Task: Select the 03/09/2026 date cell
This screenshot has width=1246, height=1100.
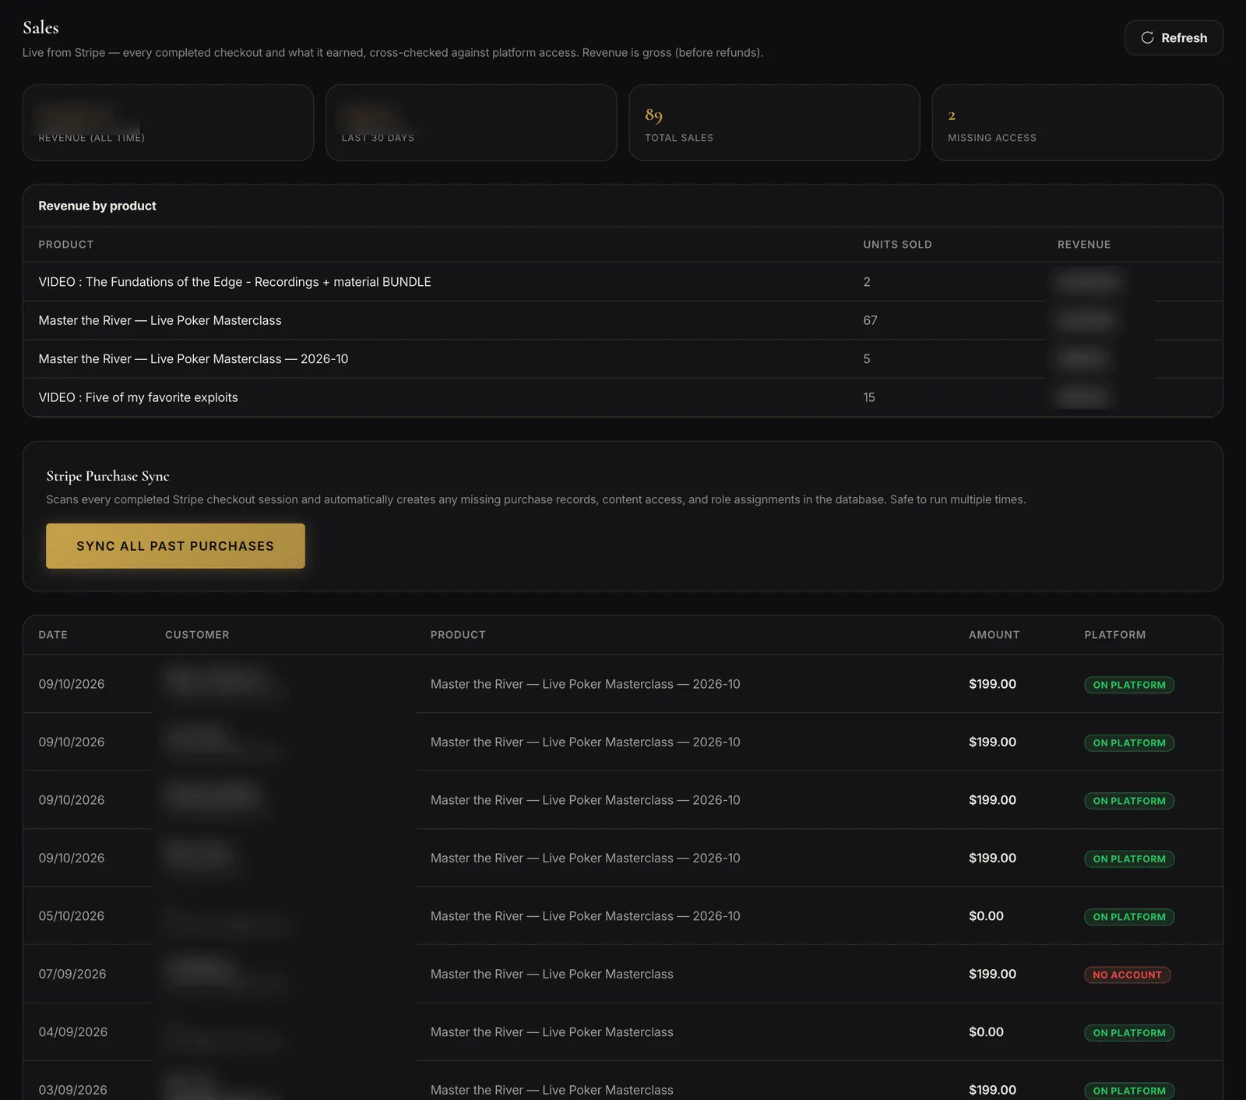Action: point(73,1090)
